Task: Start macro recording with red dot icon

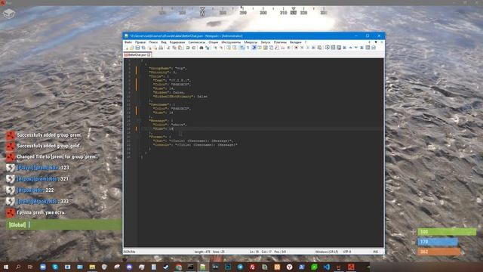Action: coord(296,48)
